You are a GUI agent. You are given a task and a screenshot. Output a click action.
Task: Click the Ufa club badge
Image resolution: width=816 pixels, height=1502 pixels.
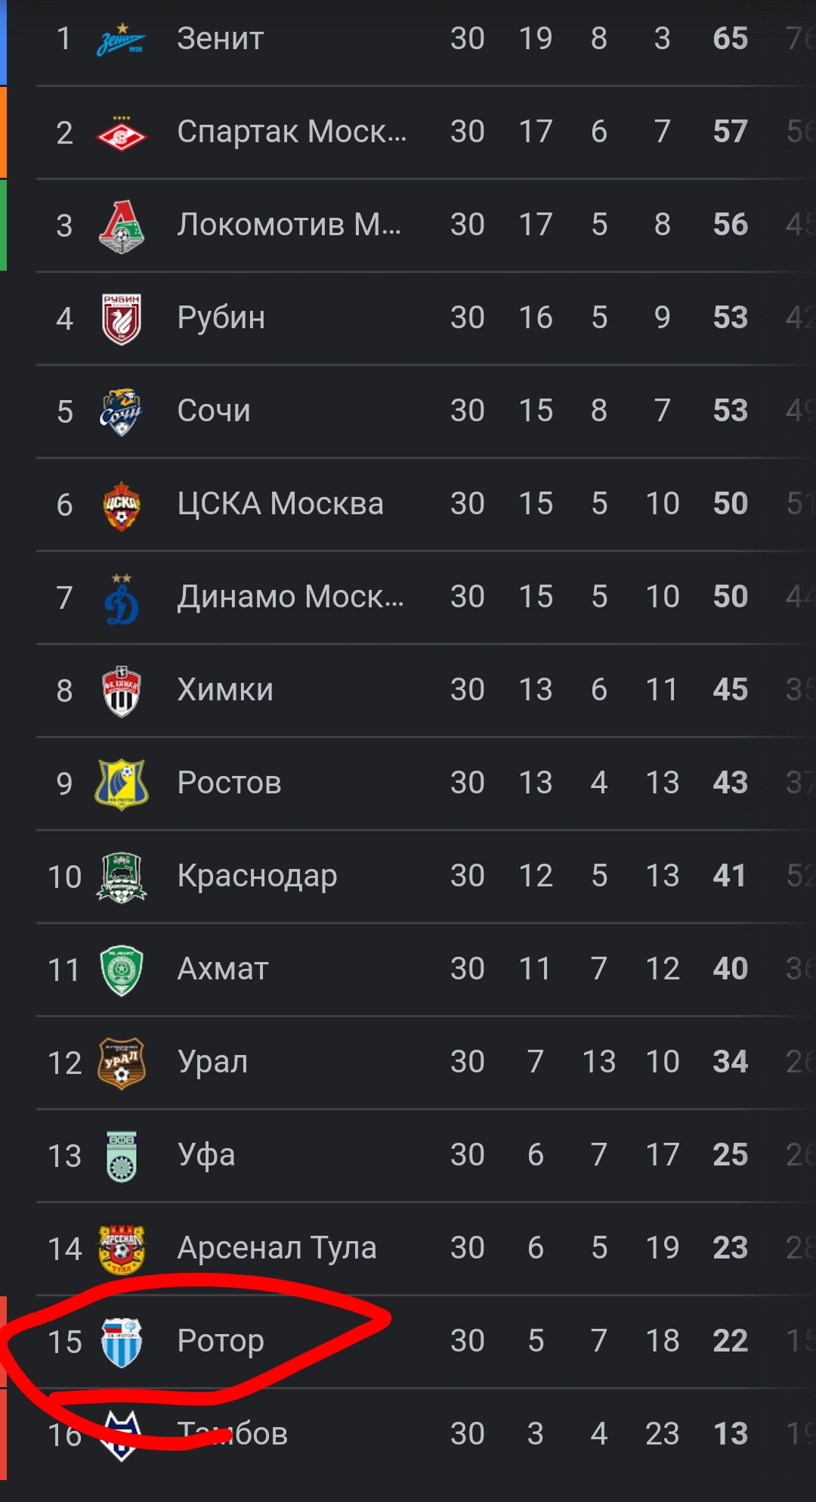[121, 1156]
